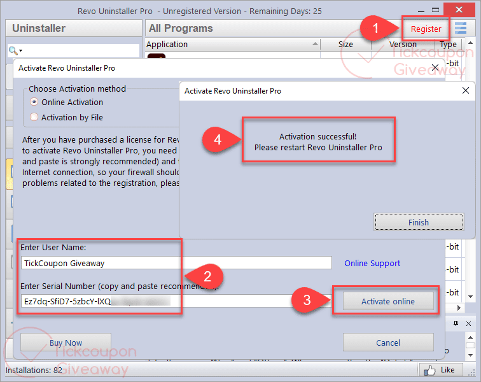Open the hamburger menu icon beside Register
This screenshot has height=382, width=481.
point(461,28)
